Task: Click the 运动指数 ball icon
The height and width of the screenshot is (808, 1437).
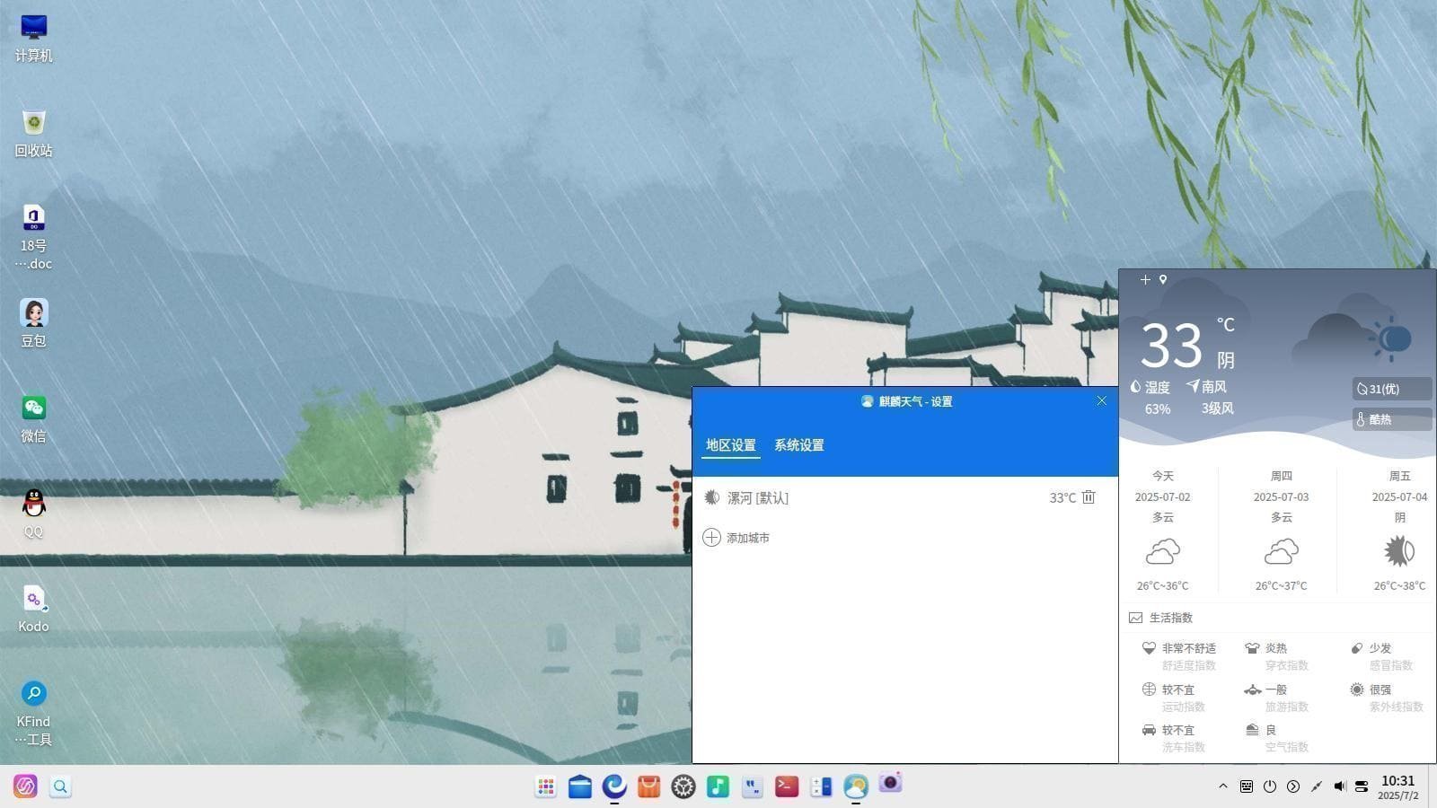Action: (x=1149, y=689)
